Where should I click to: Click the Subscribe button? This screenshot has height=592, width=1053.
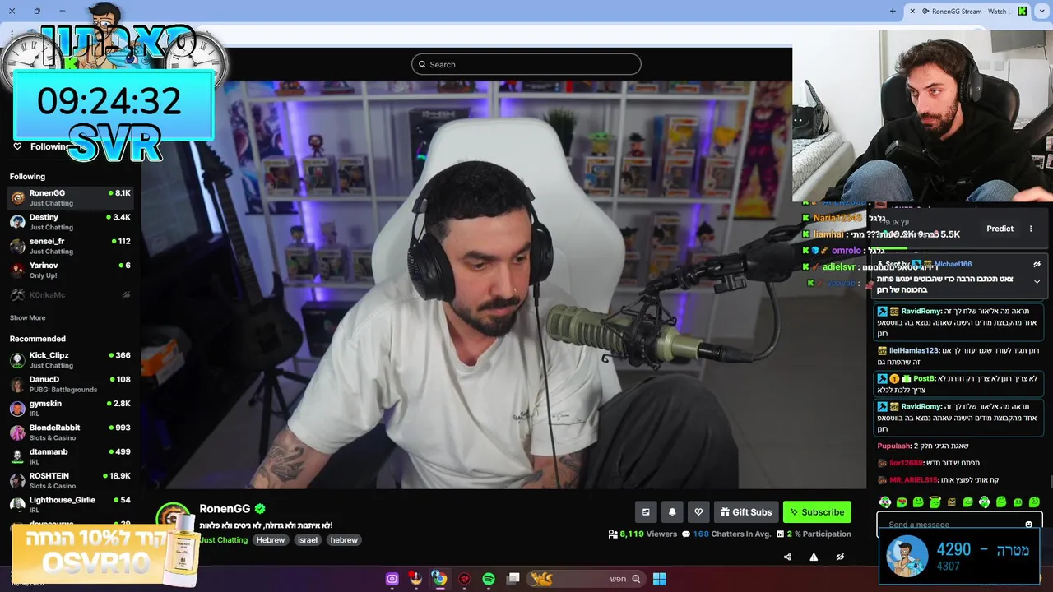(817, 512)
